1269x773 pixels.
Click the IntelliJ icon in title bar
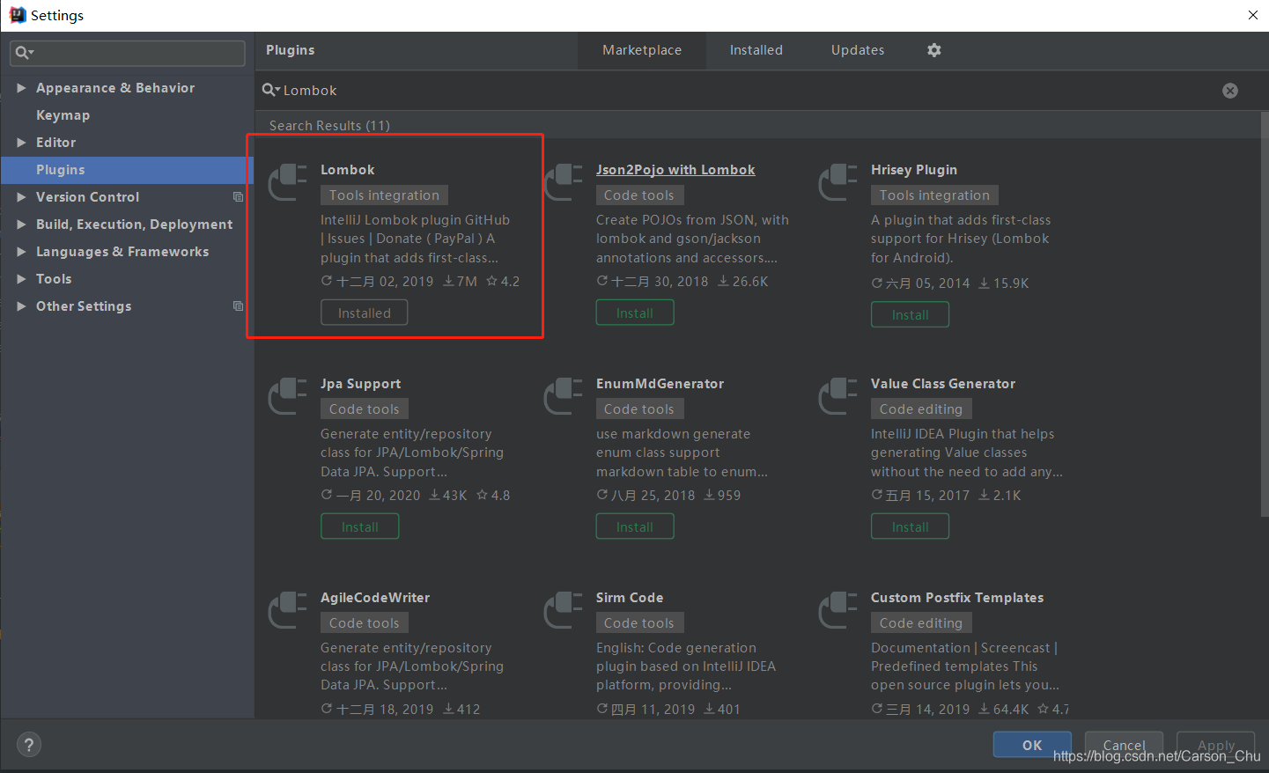click(x=18, y=15)
